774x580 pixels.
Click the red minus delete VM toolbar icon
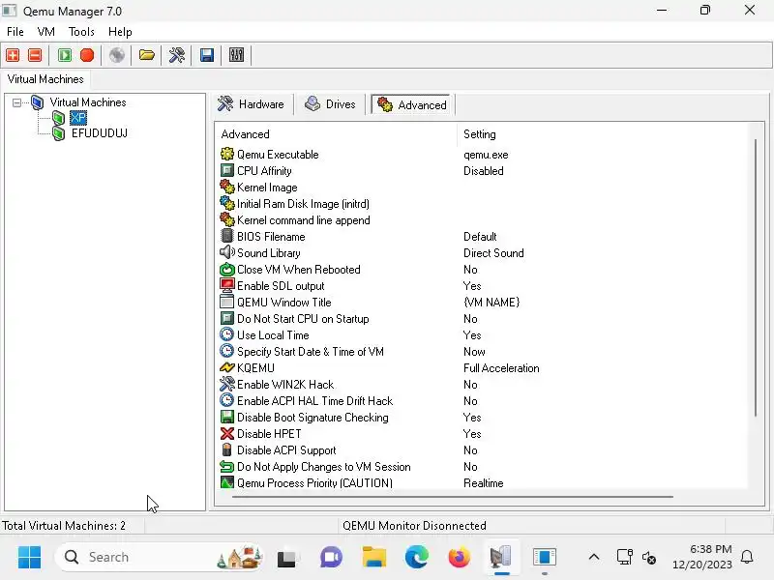tap(35, 55)
